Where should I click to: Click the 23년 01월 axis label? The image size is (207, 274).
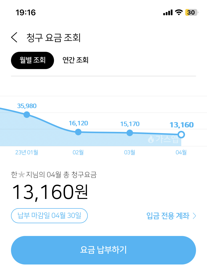(x=27, y=152)
